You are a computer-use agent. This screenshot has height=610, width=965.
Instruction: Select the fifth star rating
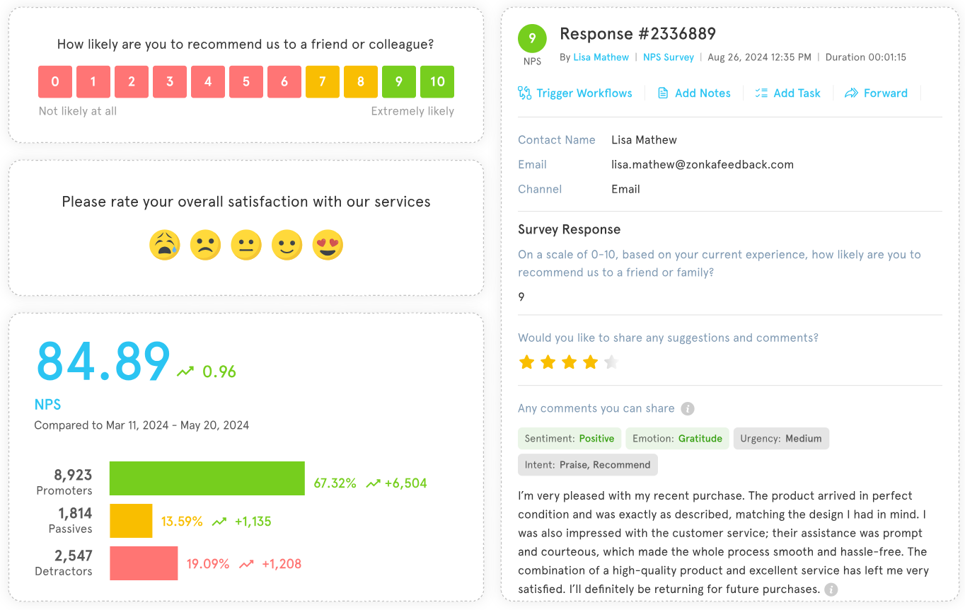tap(611, 362)
